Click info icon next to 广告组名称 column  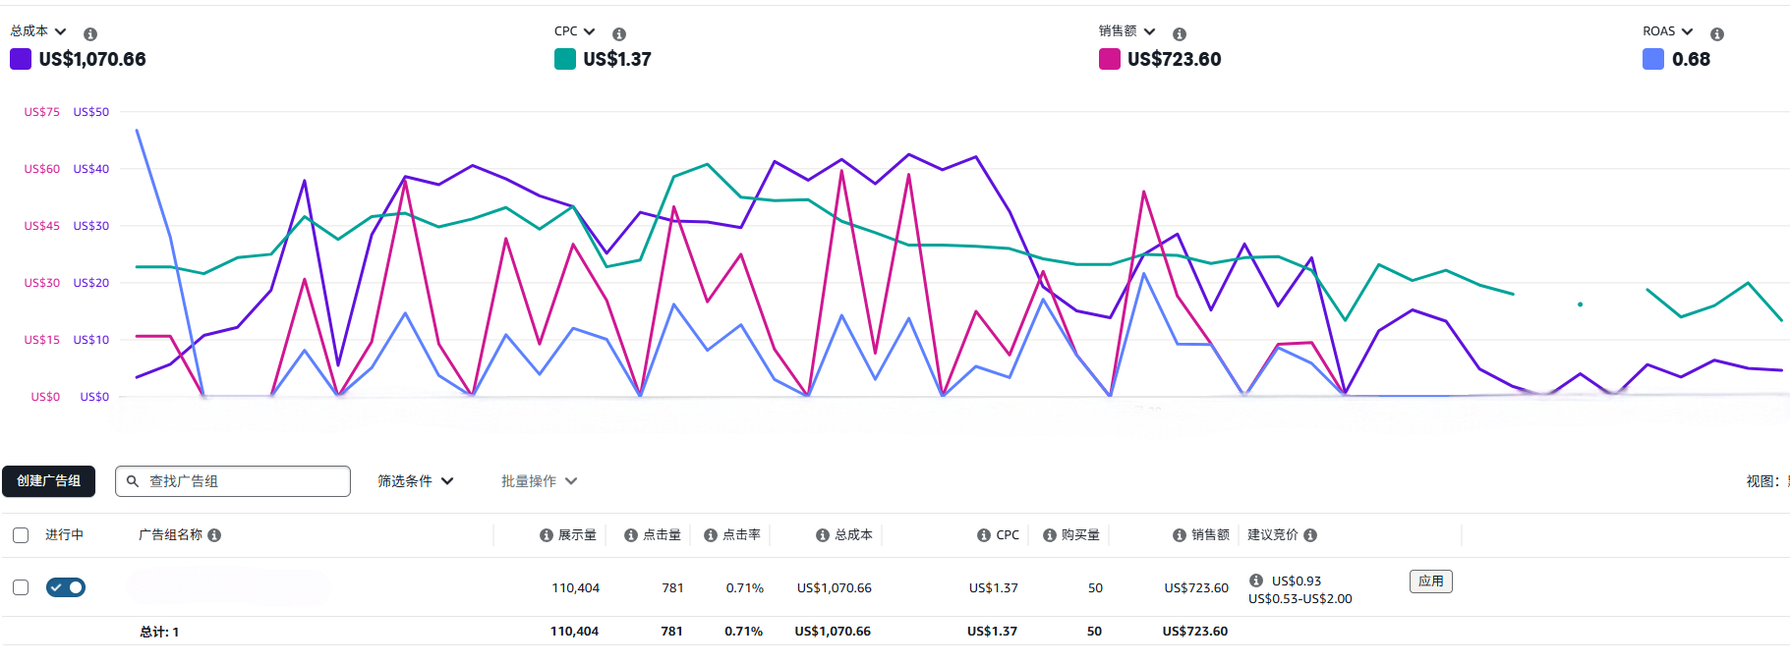pos(214,535)
